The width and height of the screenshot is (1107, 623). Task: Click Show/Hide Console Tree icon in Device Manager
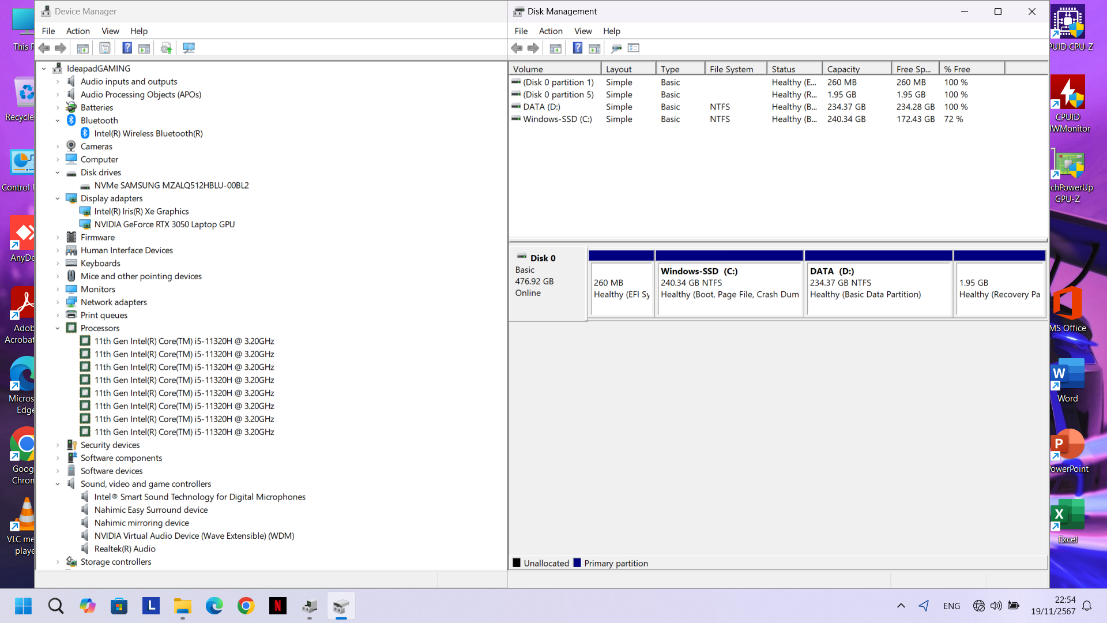82,48
